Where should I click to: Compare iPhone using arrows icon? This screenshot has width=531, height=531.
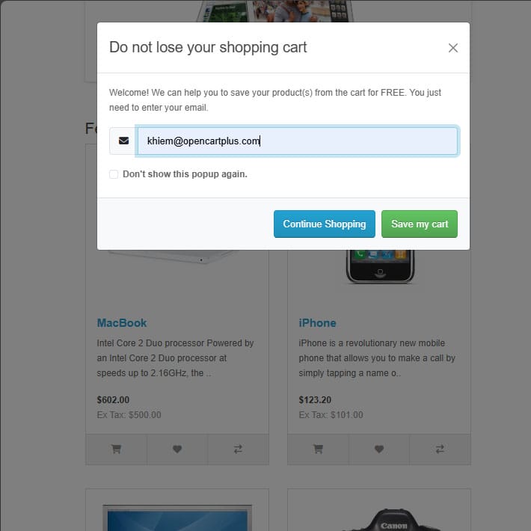click(440, 449)
